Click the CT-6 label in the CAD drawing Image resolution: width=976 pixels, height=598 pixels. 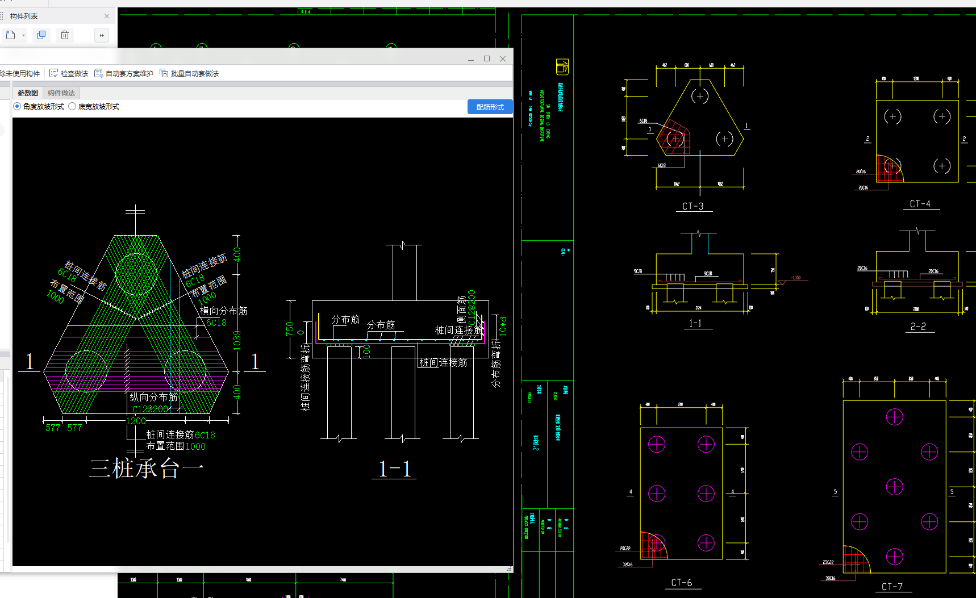(x=682, y=583)
